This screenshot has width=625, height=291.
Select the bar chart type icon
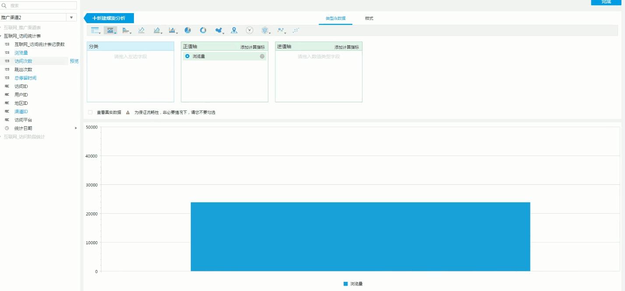point(111,30)
